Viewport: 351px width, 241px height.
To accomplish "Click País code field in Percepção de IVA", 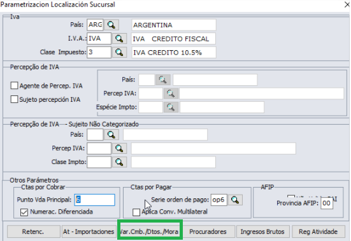I will coord(147,79).
